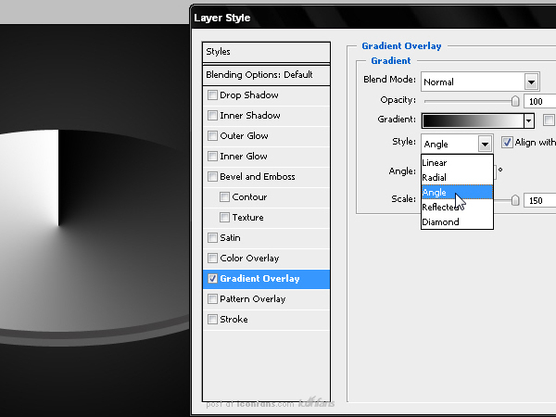
Task: Check the Inner Shadow effect box
Action: (x=212, y=115)
